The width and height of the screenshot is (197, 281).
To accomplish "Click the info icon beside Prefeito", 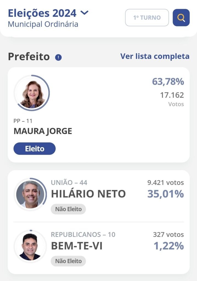I will 58,57.
